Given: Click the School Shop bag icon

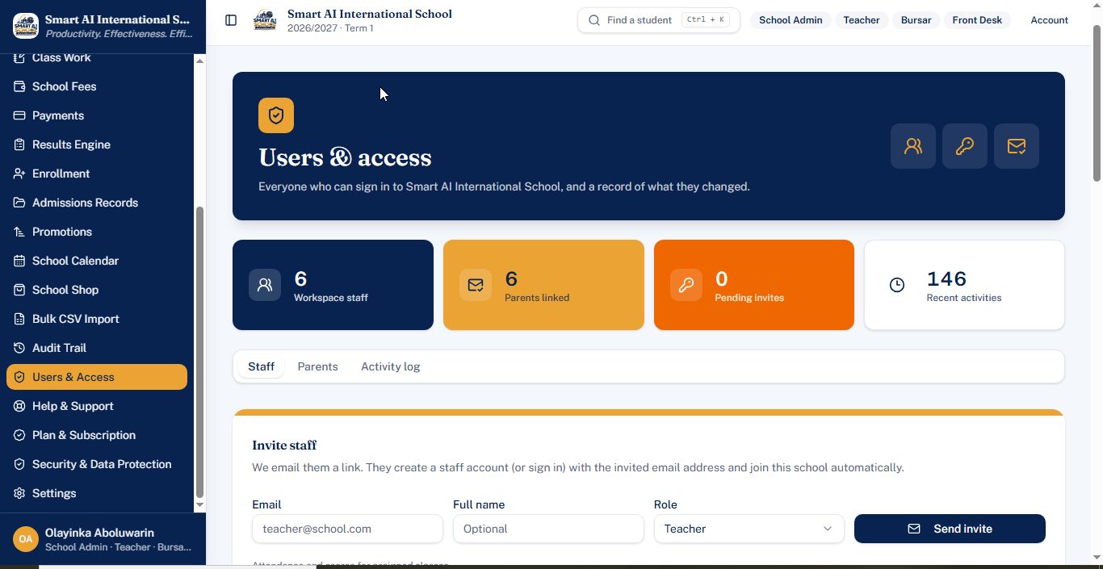Looking at the screenshot, I should point(19,290).
